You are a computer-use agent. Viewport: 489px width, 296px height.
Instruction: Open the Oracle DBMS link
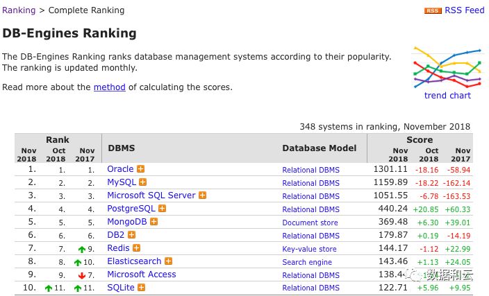tap(120, 169)
